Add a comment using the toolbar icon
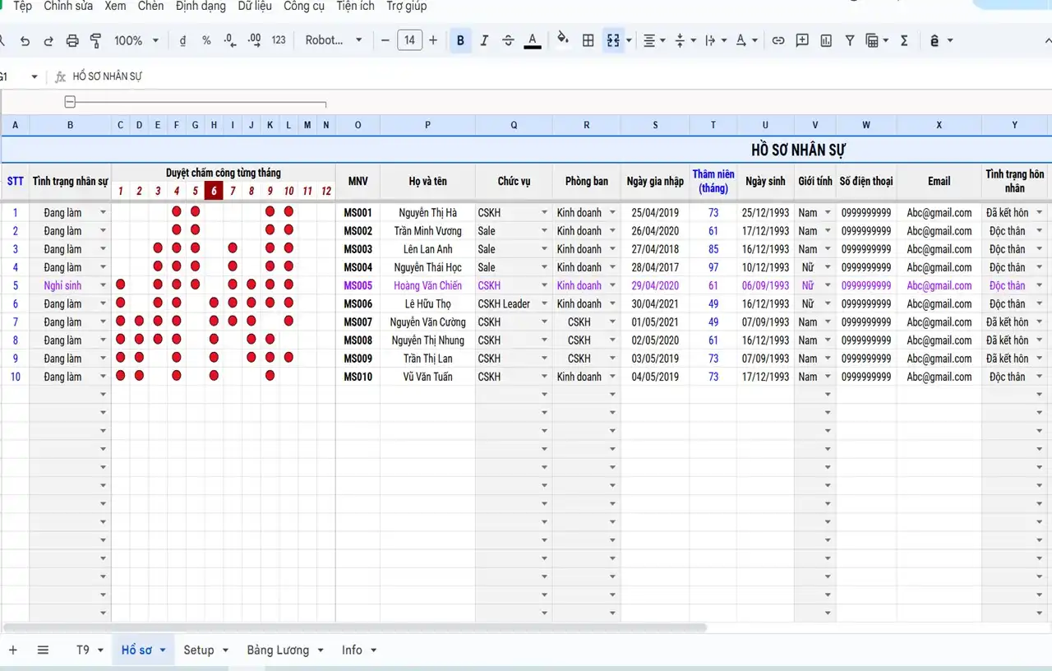This screenshot has height=671, width=1052. pos(802,40)
